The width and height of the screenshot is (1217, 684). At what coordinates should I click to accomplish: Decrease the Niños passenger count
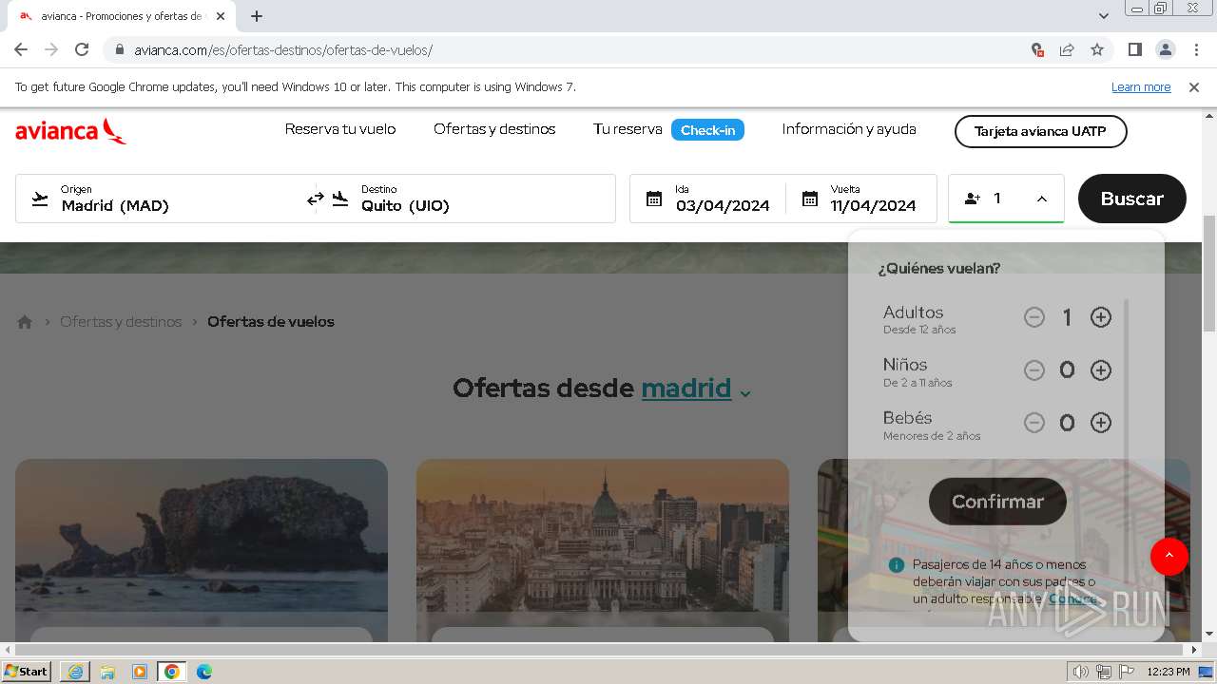point(1034,370)
